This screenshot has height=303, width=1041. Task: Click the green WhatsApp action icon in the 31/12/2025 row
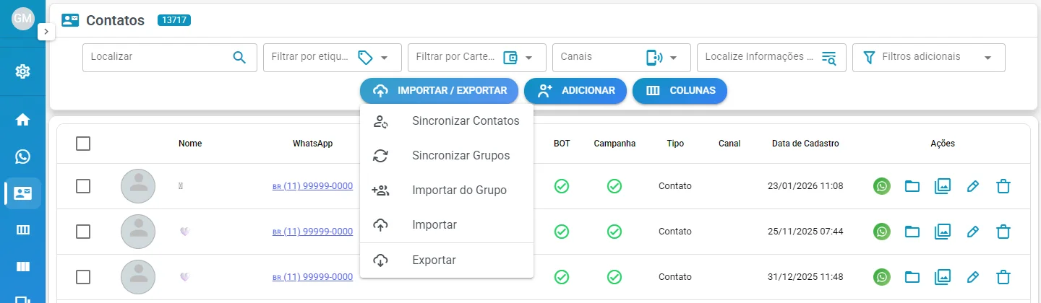(882, 277)
